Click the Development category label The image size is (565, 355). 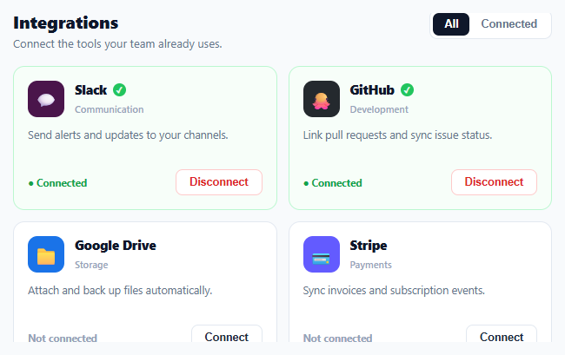tap(379, 109)
